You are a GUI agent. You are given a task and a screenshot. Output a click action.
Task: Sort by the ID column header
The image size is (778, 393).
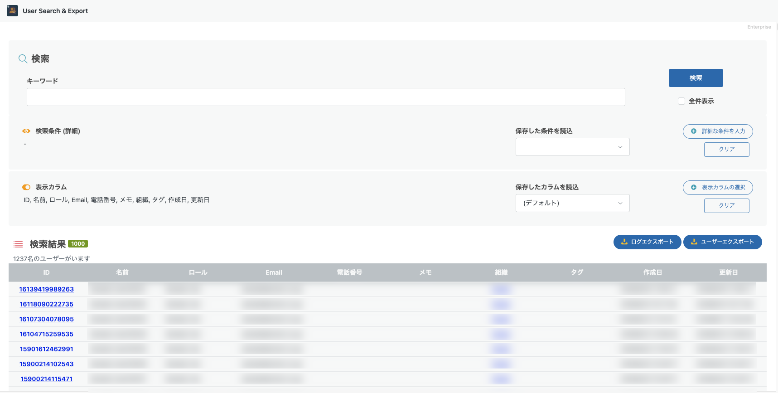click(46, 272)
